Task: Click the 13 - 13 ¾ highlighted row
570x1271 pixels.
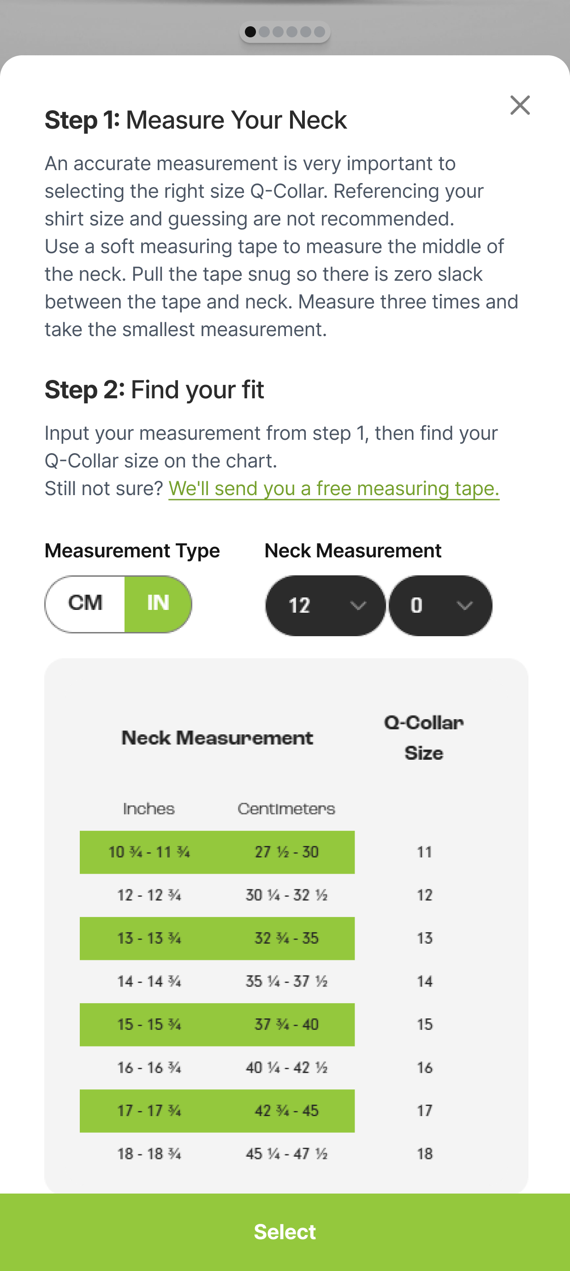Action: coord(217,938)
